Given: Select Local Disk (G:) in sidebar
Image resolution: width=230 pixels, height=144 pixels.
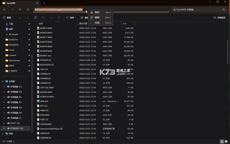Looking at the screenshot, I should (x=16, y=107).
